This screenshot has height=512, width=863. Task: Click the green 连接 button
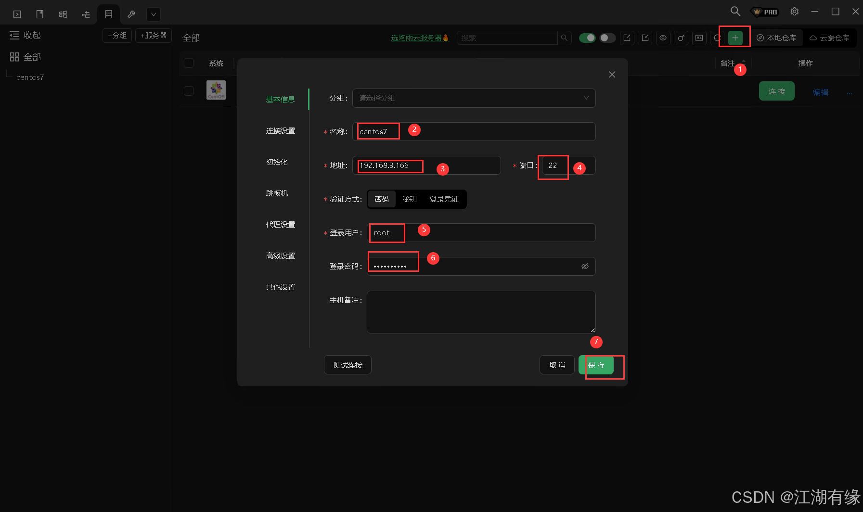(777, 91)
